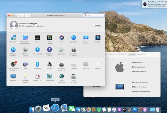Open the Trash in the Dock

pyautogui.click(x=158, y=110)
